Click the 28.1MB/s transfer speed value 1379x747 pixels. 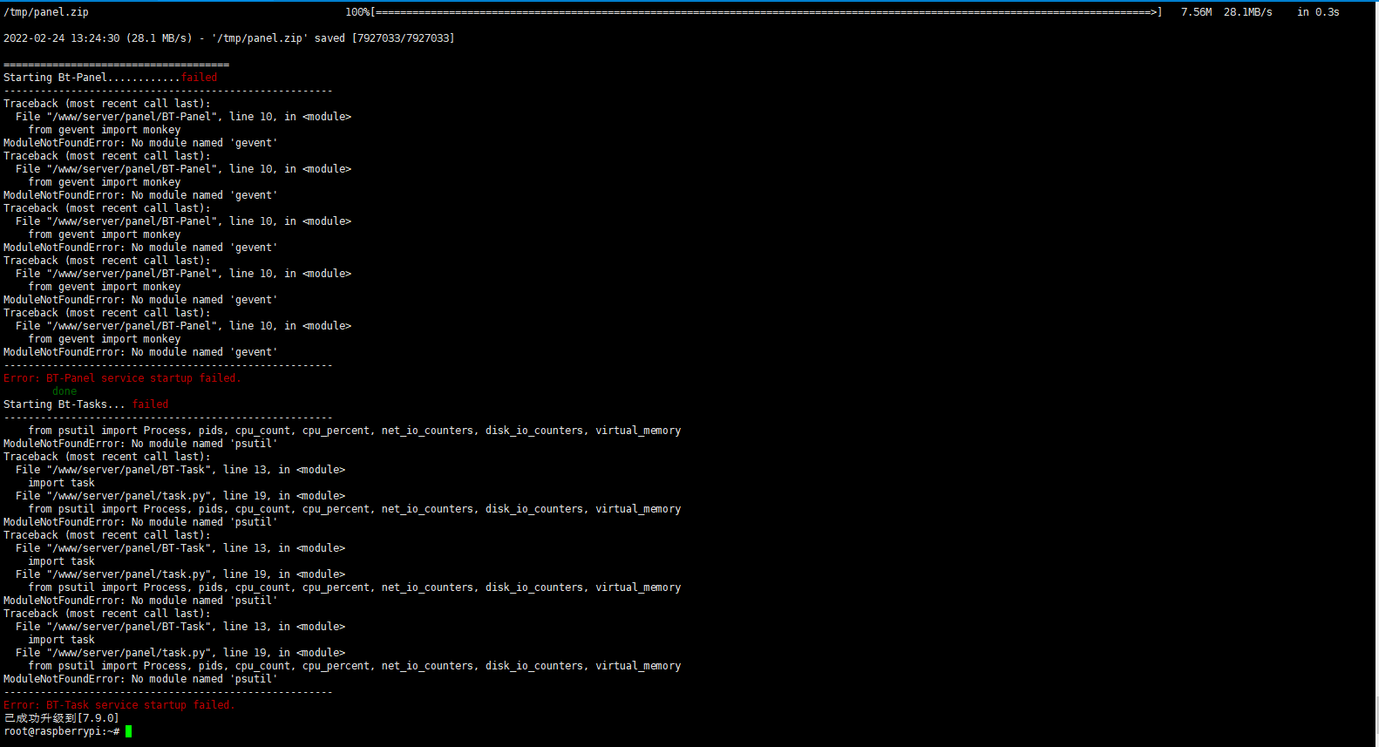click(1247, 12)
